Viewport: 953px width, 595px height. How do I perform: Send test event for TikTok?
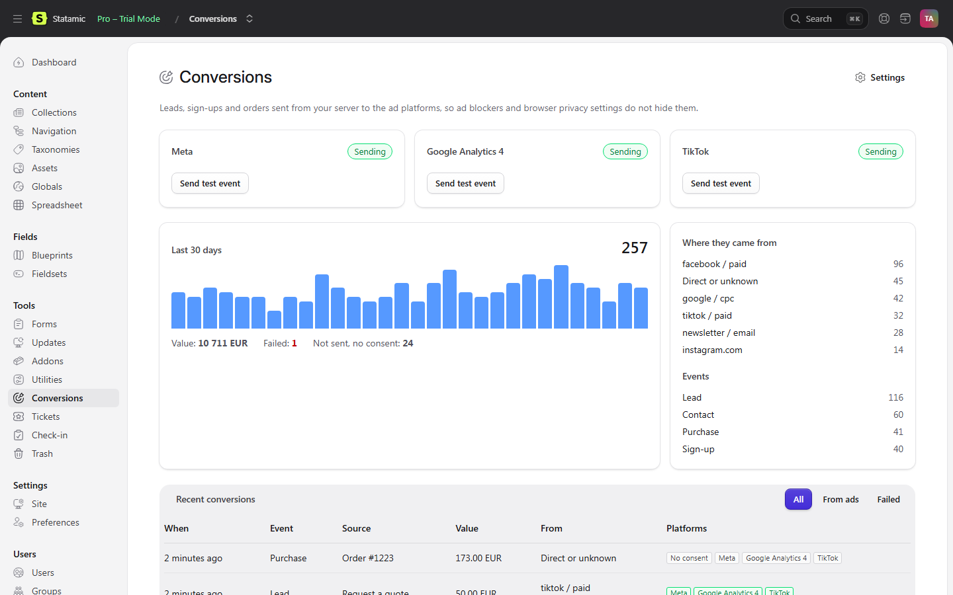[721, 183]
